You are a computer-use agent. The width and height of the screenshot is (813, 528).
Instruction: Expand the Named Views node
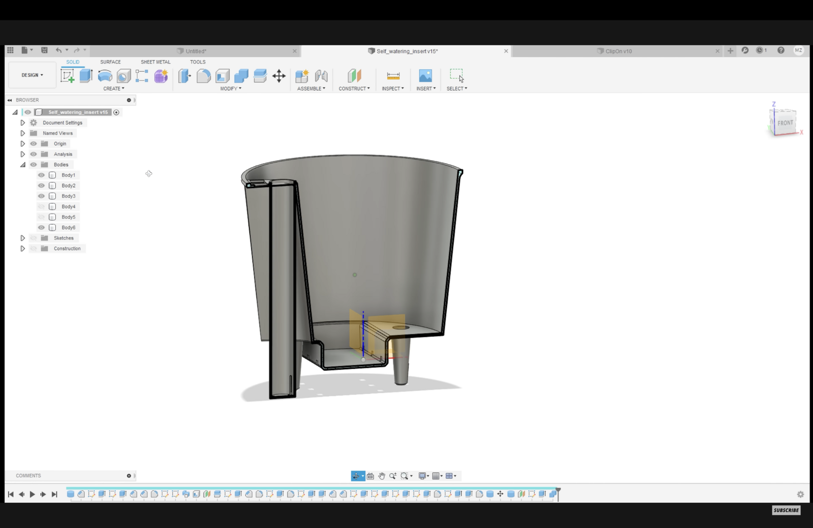23,133
